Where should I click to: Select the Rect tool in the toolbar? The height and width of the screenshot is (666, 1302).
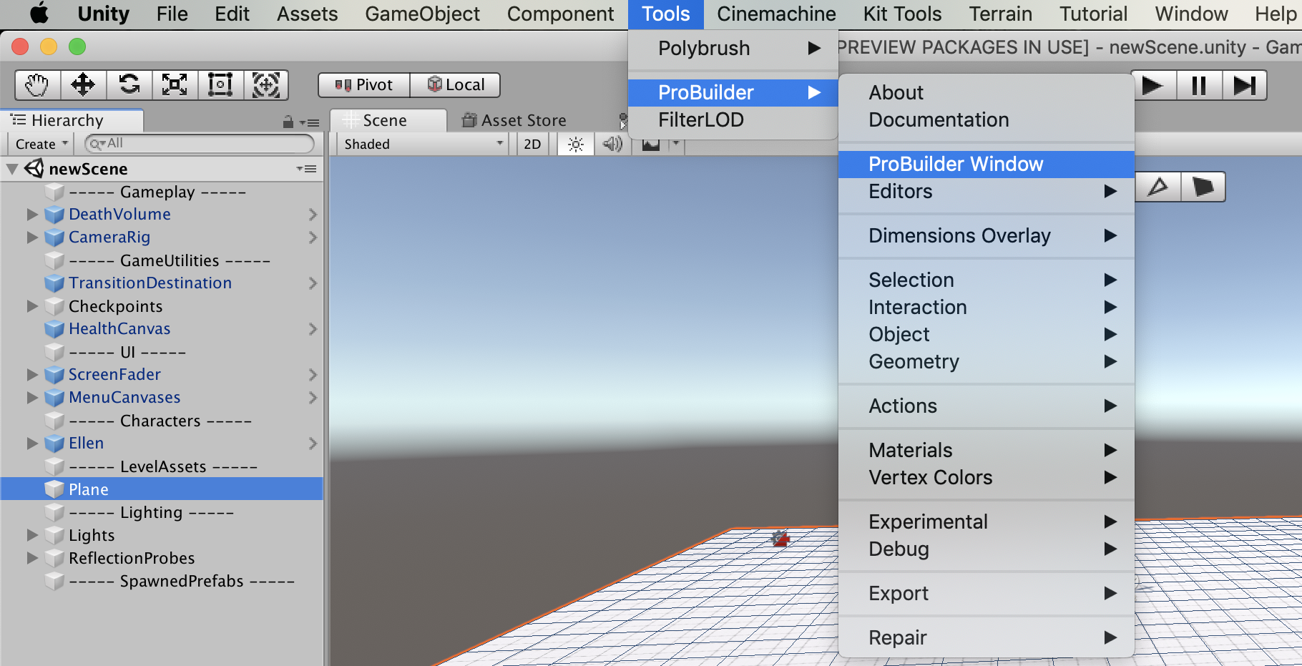[x=221, y=85]
